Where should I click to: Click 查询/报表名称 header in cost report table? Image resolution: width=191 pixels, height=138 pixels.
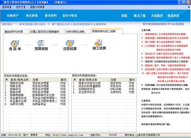[19, 80]
